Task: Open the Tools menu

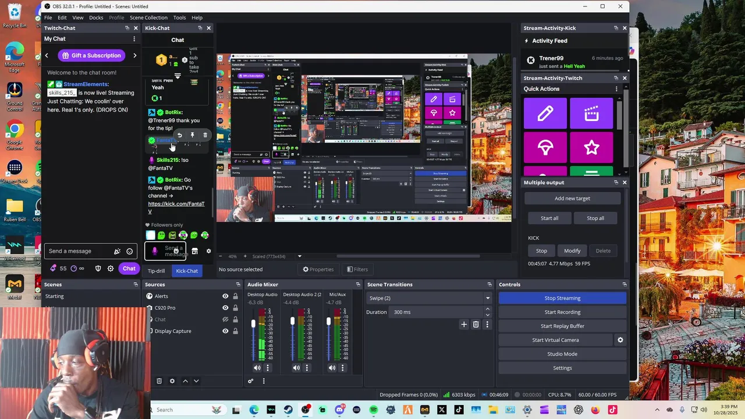Action: coord(179,17)
